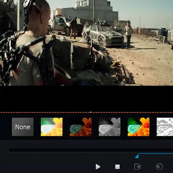
Task: Click the black playback seek bar
Action: click(91, 150)
